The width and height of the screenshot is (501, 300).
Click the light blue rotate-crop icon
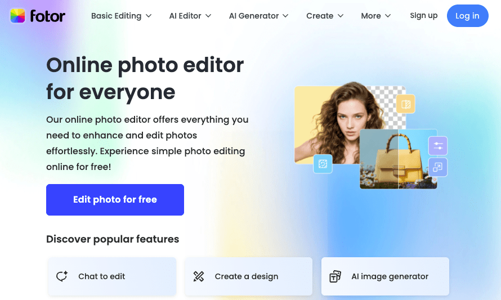tap(323, 164)
